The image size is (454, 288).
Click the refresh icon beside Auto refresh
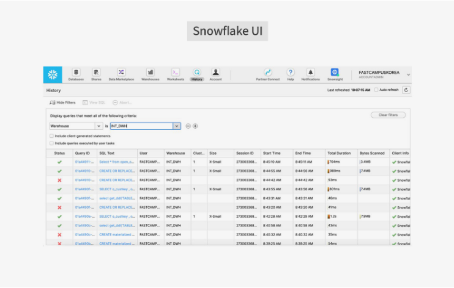[406, 90]
